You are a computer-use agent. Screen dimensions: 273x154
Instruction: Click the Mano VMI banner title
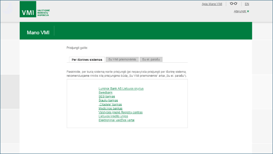(38, 32)
